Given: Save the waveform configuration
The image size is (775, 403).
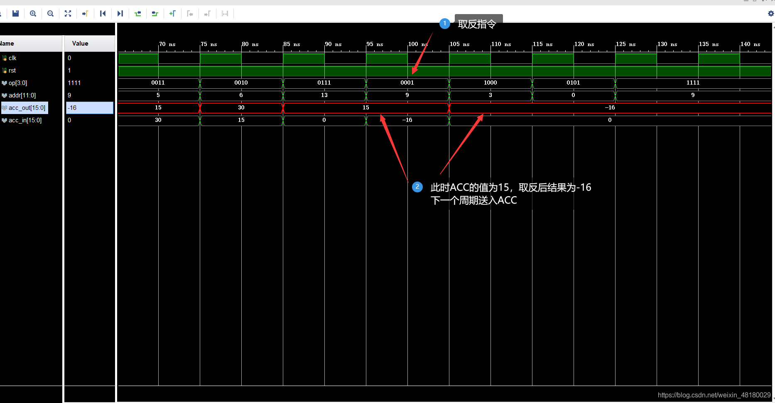Looking at the screenshot, I should [x=15, y=14].
